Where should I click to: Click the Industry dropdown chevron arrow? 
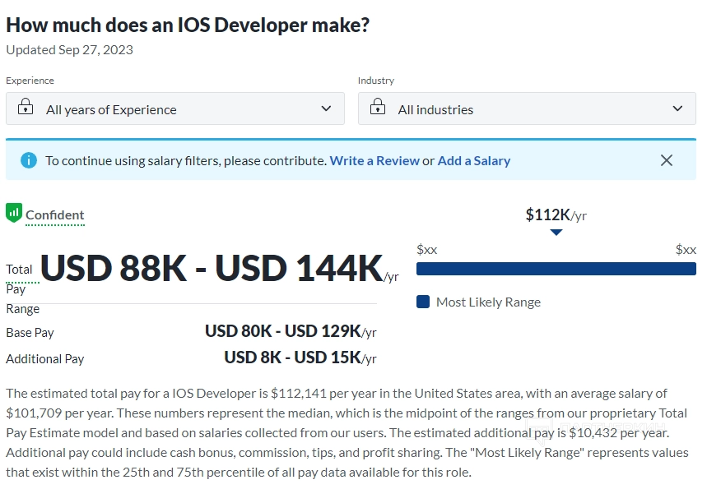click(677, 108)
